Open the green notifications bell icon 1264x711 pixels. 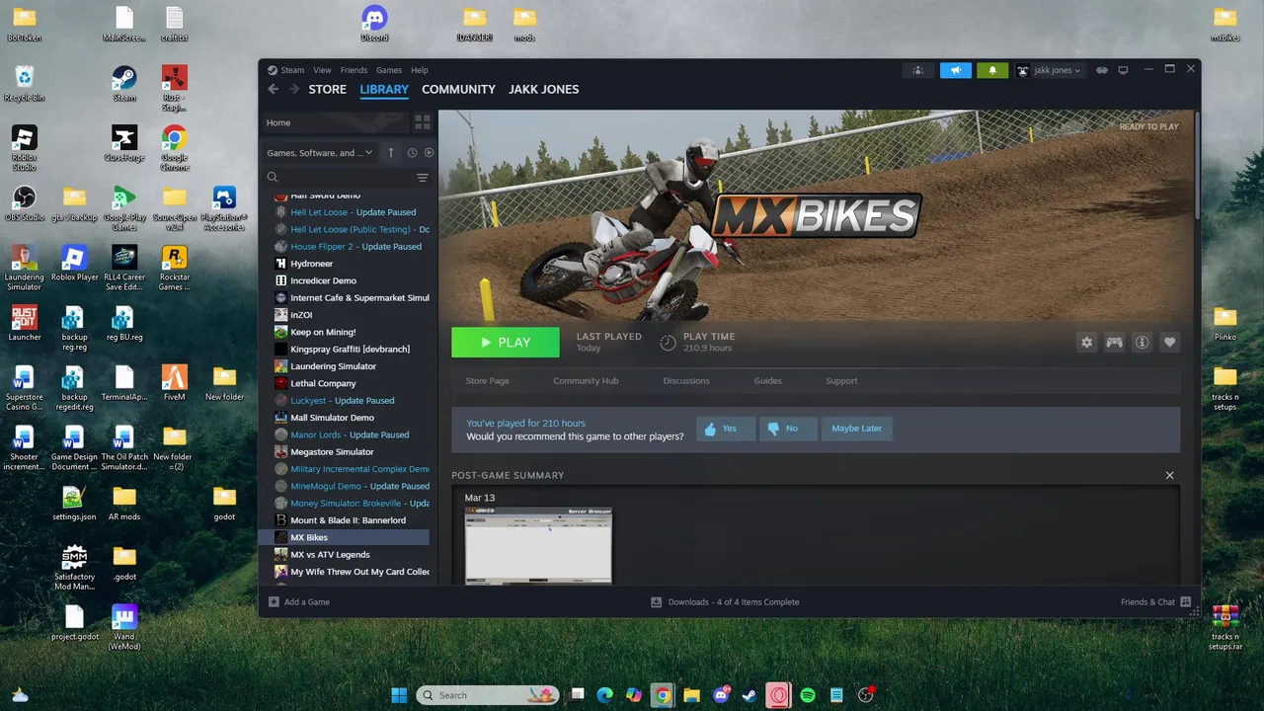click(992, 70)
